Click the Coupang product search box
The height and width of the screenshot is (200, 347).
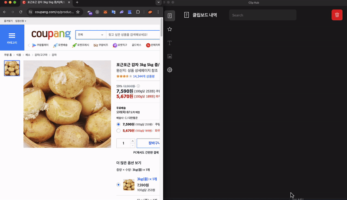pos(133,35)
